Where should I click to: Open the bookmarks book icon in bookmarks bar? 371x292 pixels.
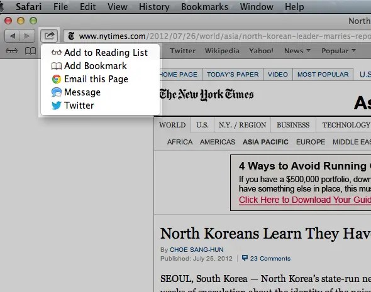coord(31,51)
